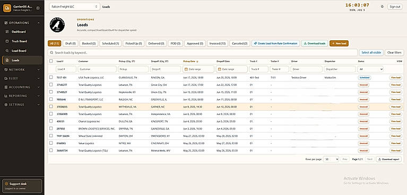Click the notification bell icon
Viewport: 407px width, 195px height.
(382, 6)
